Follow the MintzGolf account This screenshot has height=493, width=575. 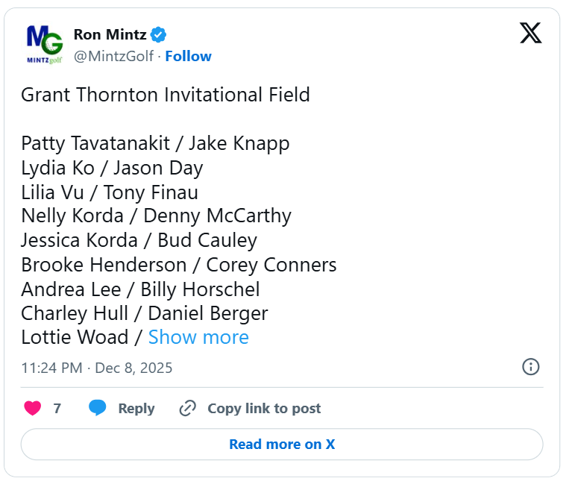[x=188, y=57]
